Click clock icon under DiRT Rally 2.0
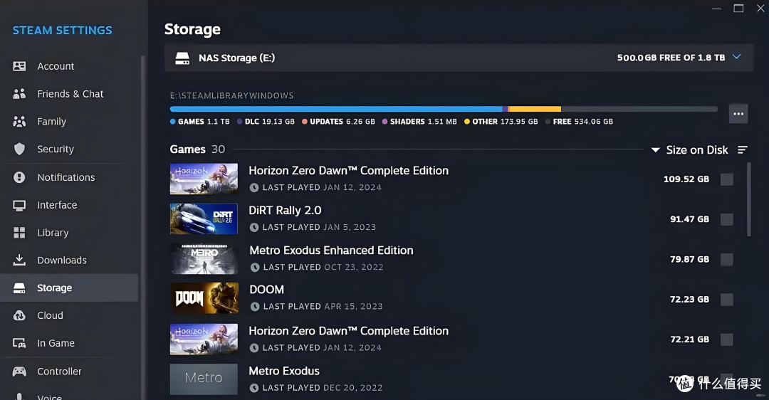 click(x=254, y=228)
